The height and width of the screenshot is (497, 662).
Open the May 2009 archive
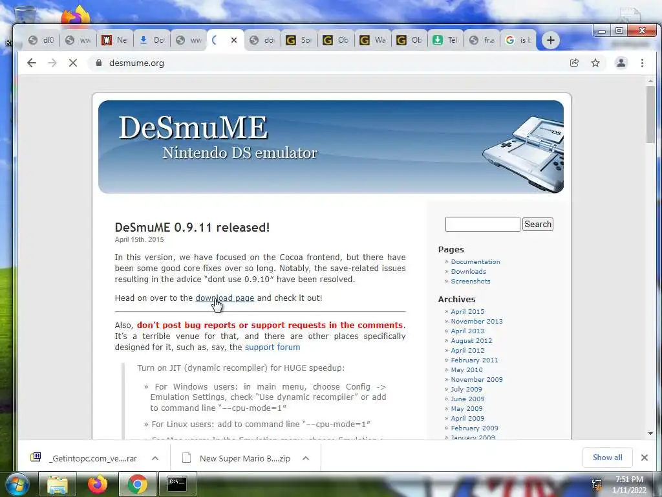[x=467, y=409]
